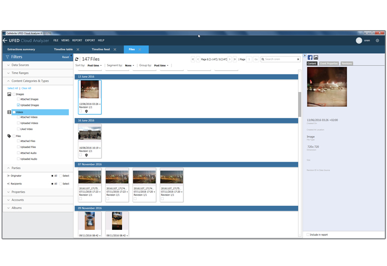Go back using the UFED arrow icon
The width and height of the screenshot is (387, 266).
5,40
